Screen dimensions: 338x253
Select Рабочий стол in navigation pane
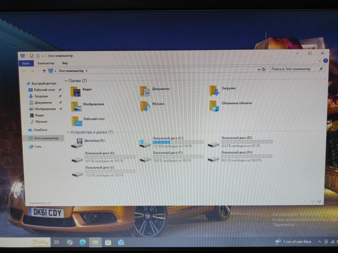(42, 90)
